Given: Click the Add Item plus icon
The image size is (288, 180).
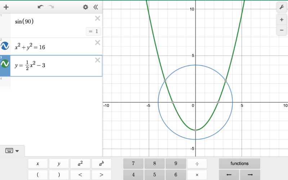Looking at the screenshot, I should (6, 7).
